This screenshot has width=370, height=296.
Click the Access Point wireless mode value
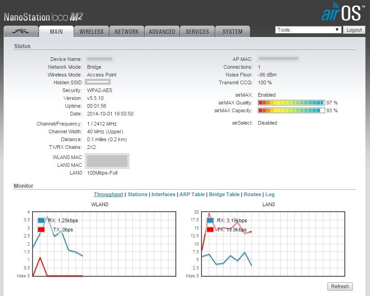(x=102, y=75)
